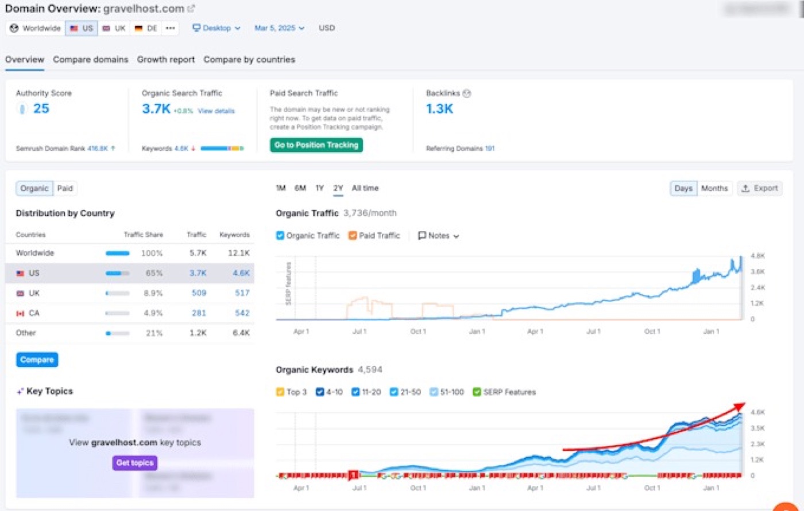Click CA keywords value 542
This screenshot has height=511, width=804.
242,313
